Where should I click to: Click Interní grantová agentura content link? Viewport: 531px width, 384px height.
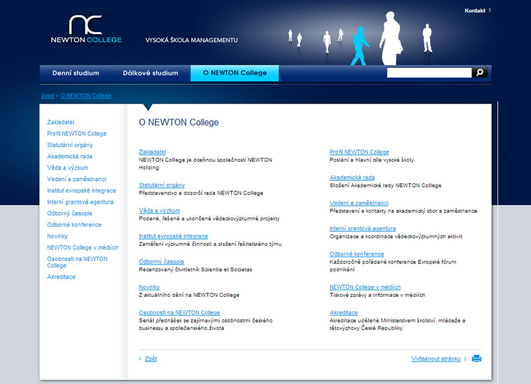click(363, 229)
